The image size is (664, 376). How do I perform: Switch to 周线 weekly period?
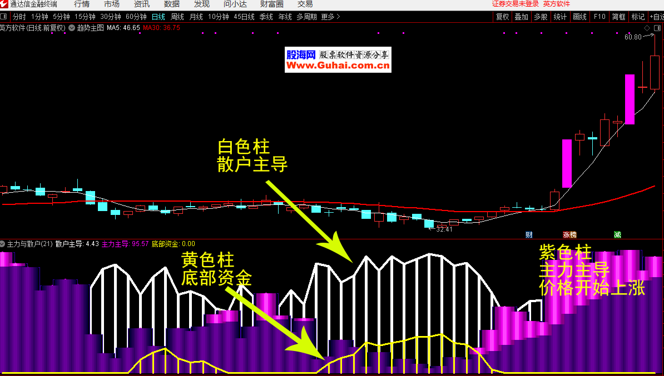point(177,17)
